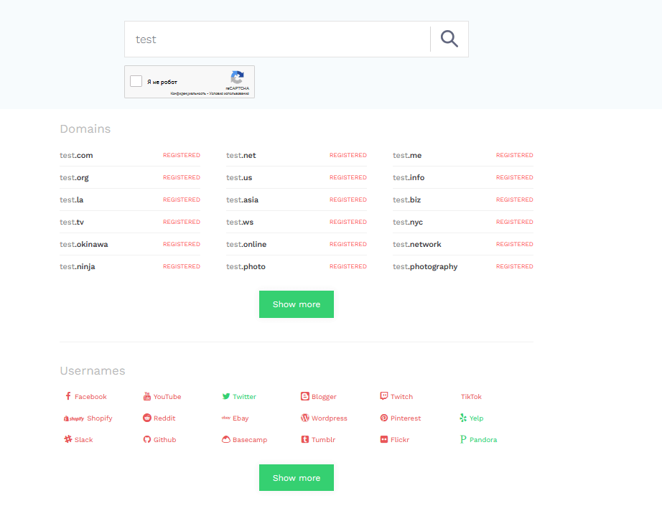Click the magnifying glass search icon
This screenshot has width=662, height=511.
[x=449, y=39]
